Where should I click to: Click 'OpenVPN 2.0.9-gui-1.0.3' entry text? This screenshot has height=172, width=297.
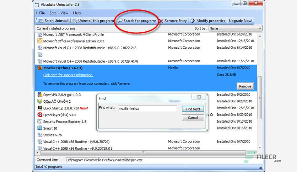[x=62, y=95]
